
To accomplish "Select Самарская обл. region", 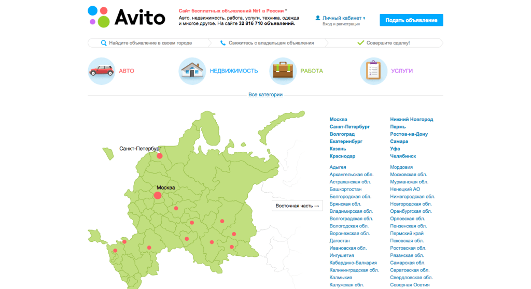I will 408,263.
